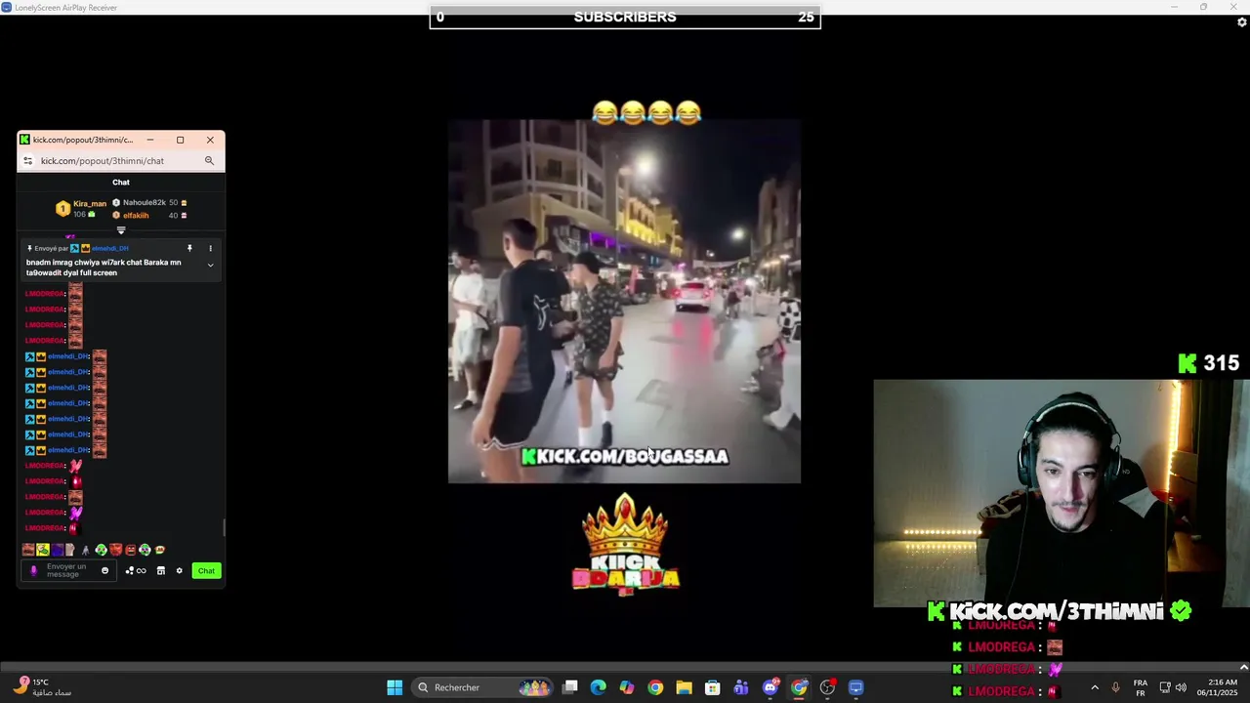Open the chat settings gear icon
1250x703 pixels.
pos(179,571)
